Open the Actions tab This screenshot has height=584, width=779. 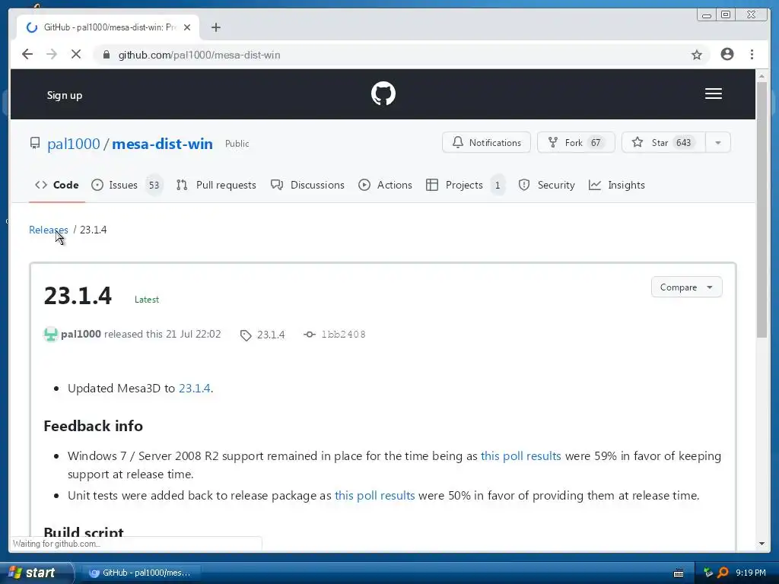(385, 186)
